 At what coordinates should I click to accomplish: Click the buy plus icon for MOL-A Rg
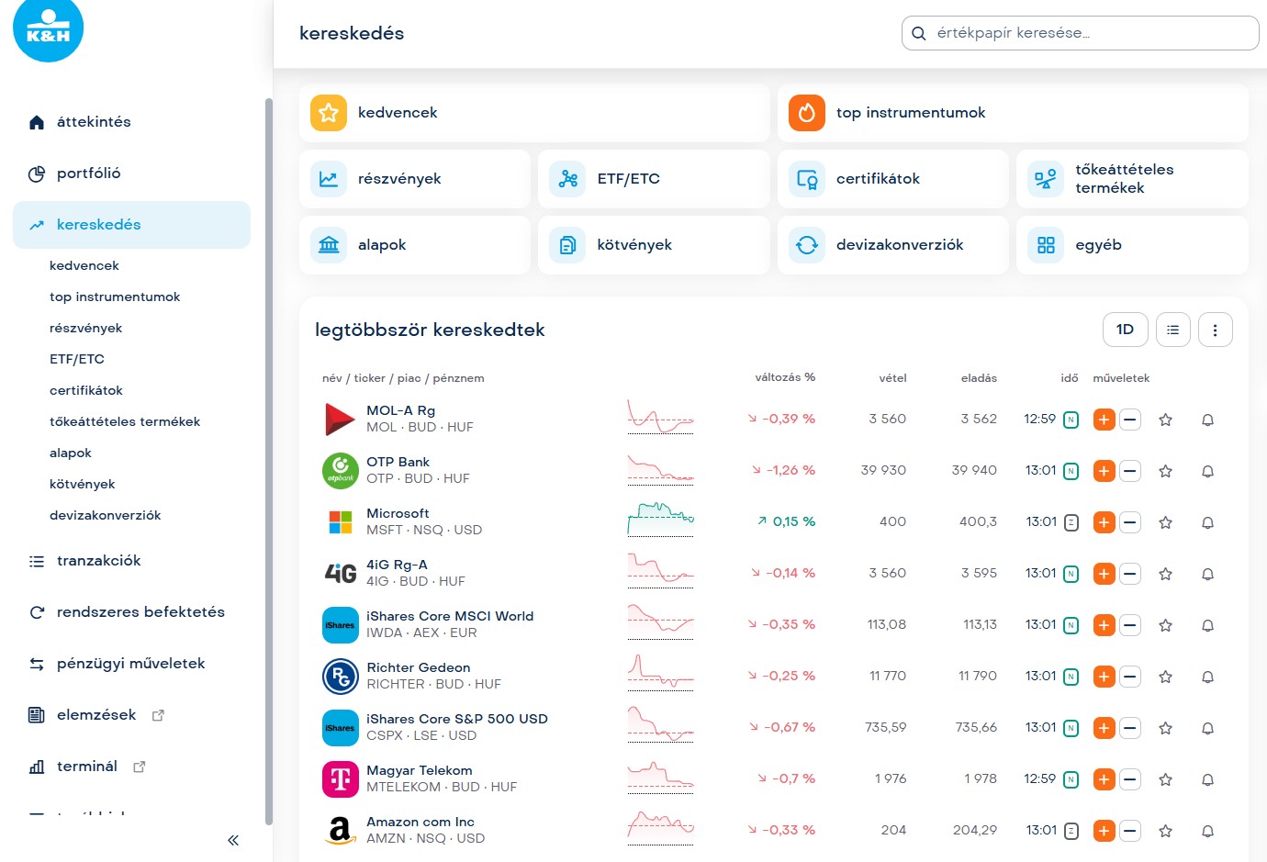click(x=1104, y=420)
